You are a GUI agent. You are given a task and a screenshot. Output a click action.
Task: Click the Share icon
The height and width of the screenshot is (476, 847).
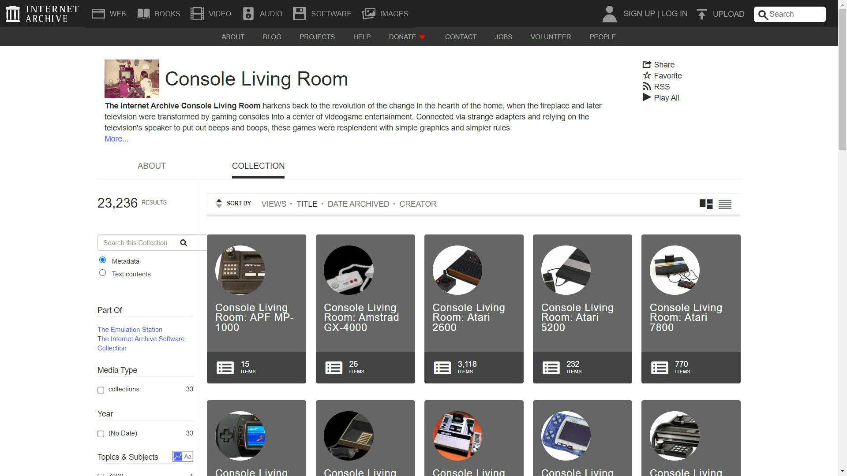coord(647,64)
